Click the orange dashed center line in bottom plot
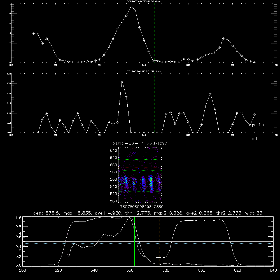Screen dimensions: 280x280 [x=160, y=241]
